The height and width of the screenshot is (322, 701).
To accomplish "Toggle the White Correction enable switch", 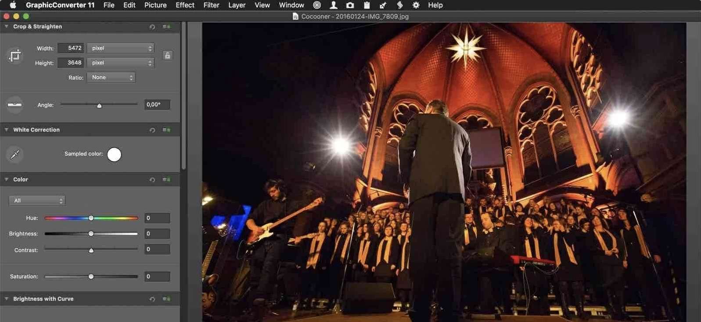I will coord(166,130).
